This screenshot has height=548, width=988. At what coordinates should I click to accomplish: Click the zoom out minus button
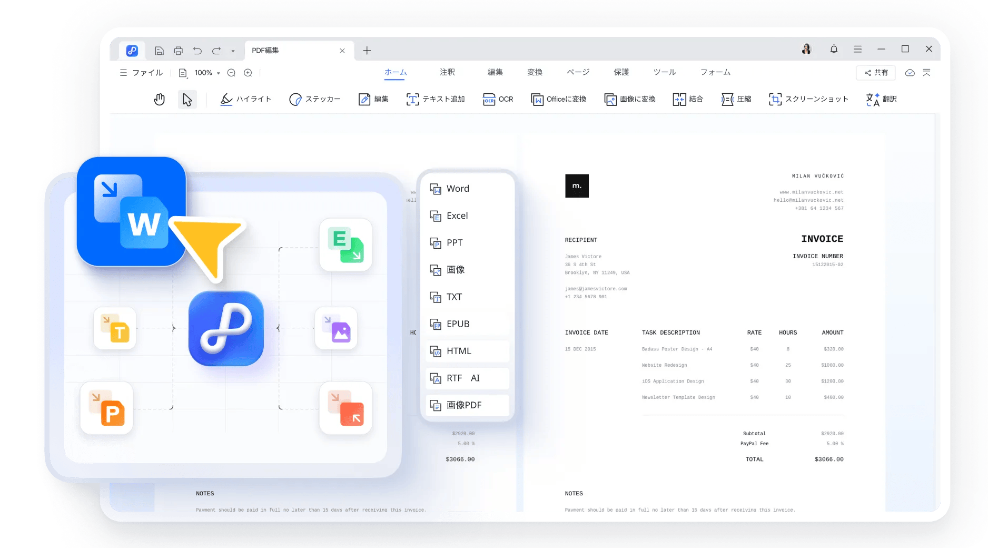pyautogui.click(x=231, y=73)
